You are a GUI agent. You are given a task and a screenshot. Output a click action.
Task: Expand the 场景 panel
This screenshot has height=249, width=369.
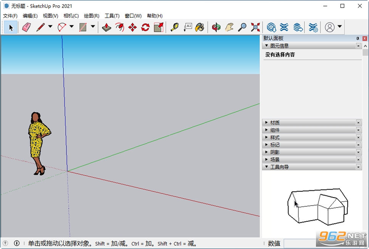(267, 160)
